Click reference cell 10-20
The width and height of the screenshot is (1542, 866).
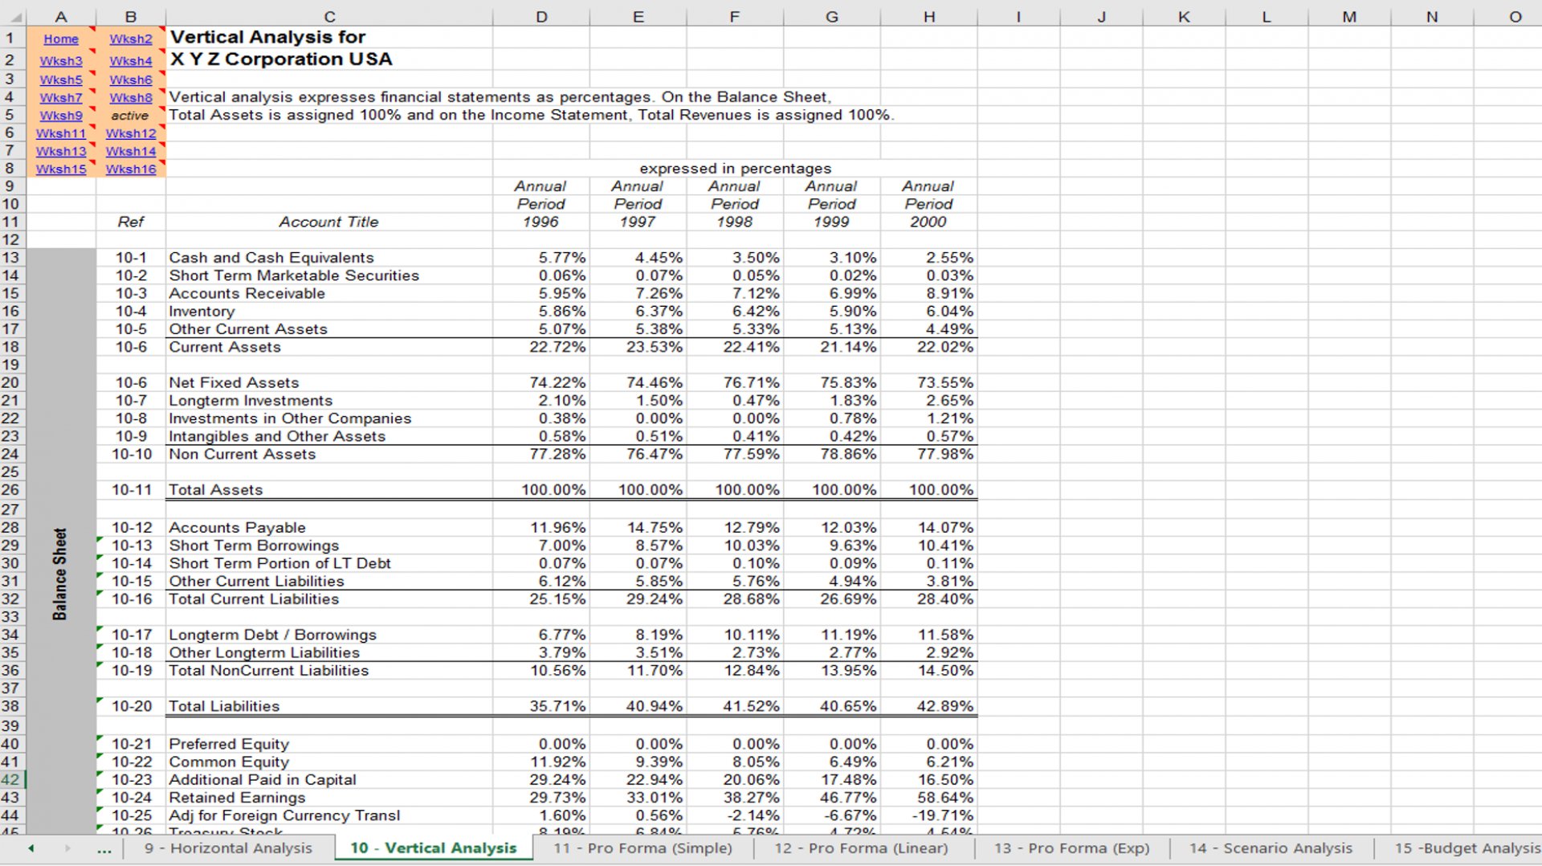(131, 706)
